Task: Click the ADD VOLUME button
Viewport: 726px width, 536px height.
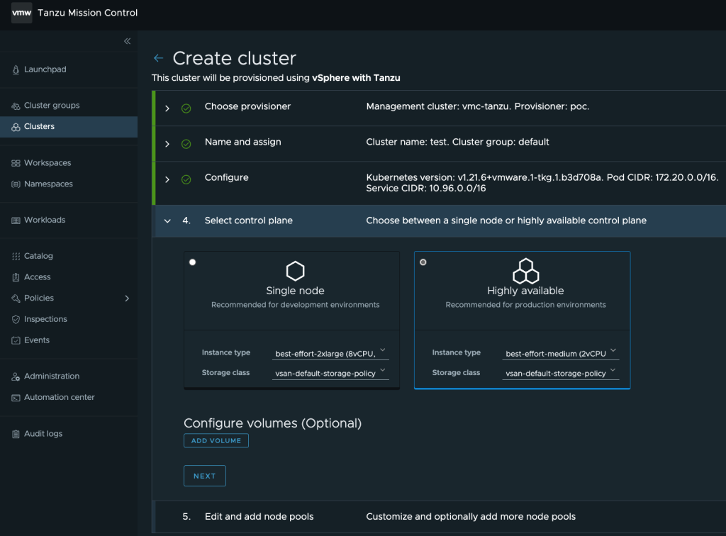Action: 216,441
